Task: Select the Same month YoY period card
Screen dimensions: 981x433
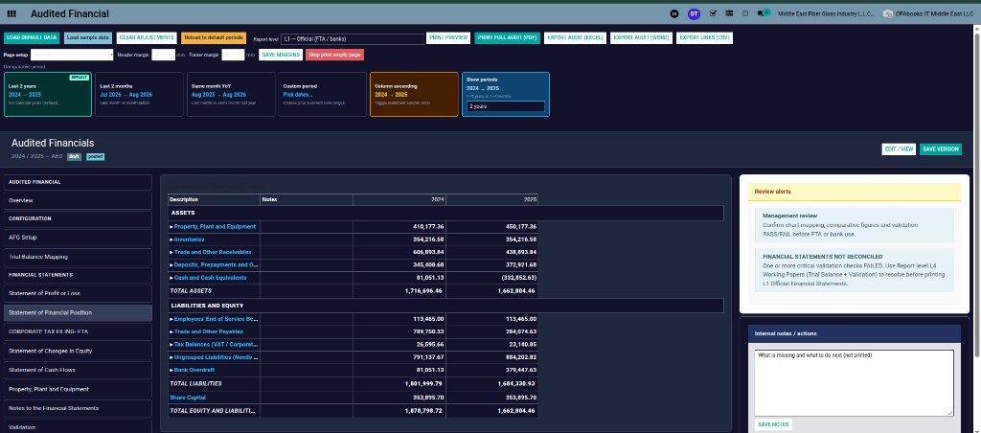Action: (231, 94)
